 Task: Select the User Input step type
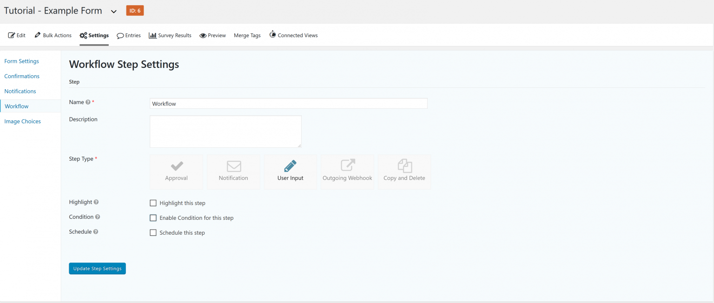coord(290,171)
